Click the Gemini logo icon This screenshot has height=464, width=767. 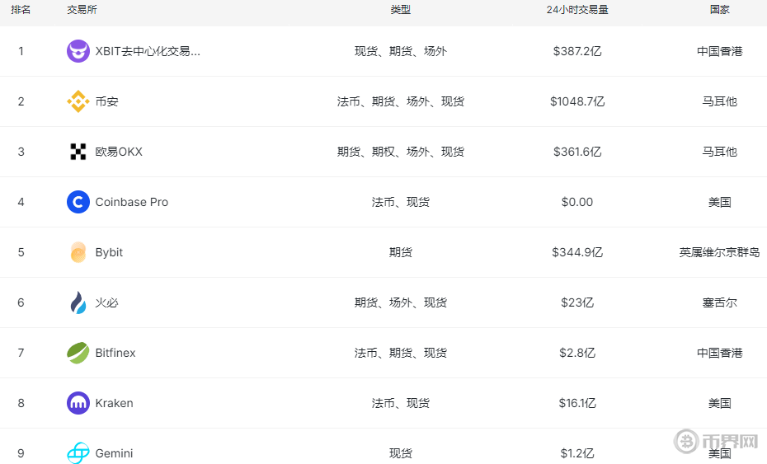78,453
